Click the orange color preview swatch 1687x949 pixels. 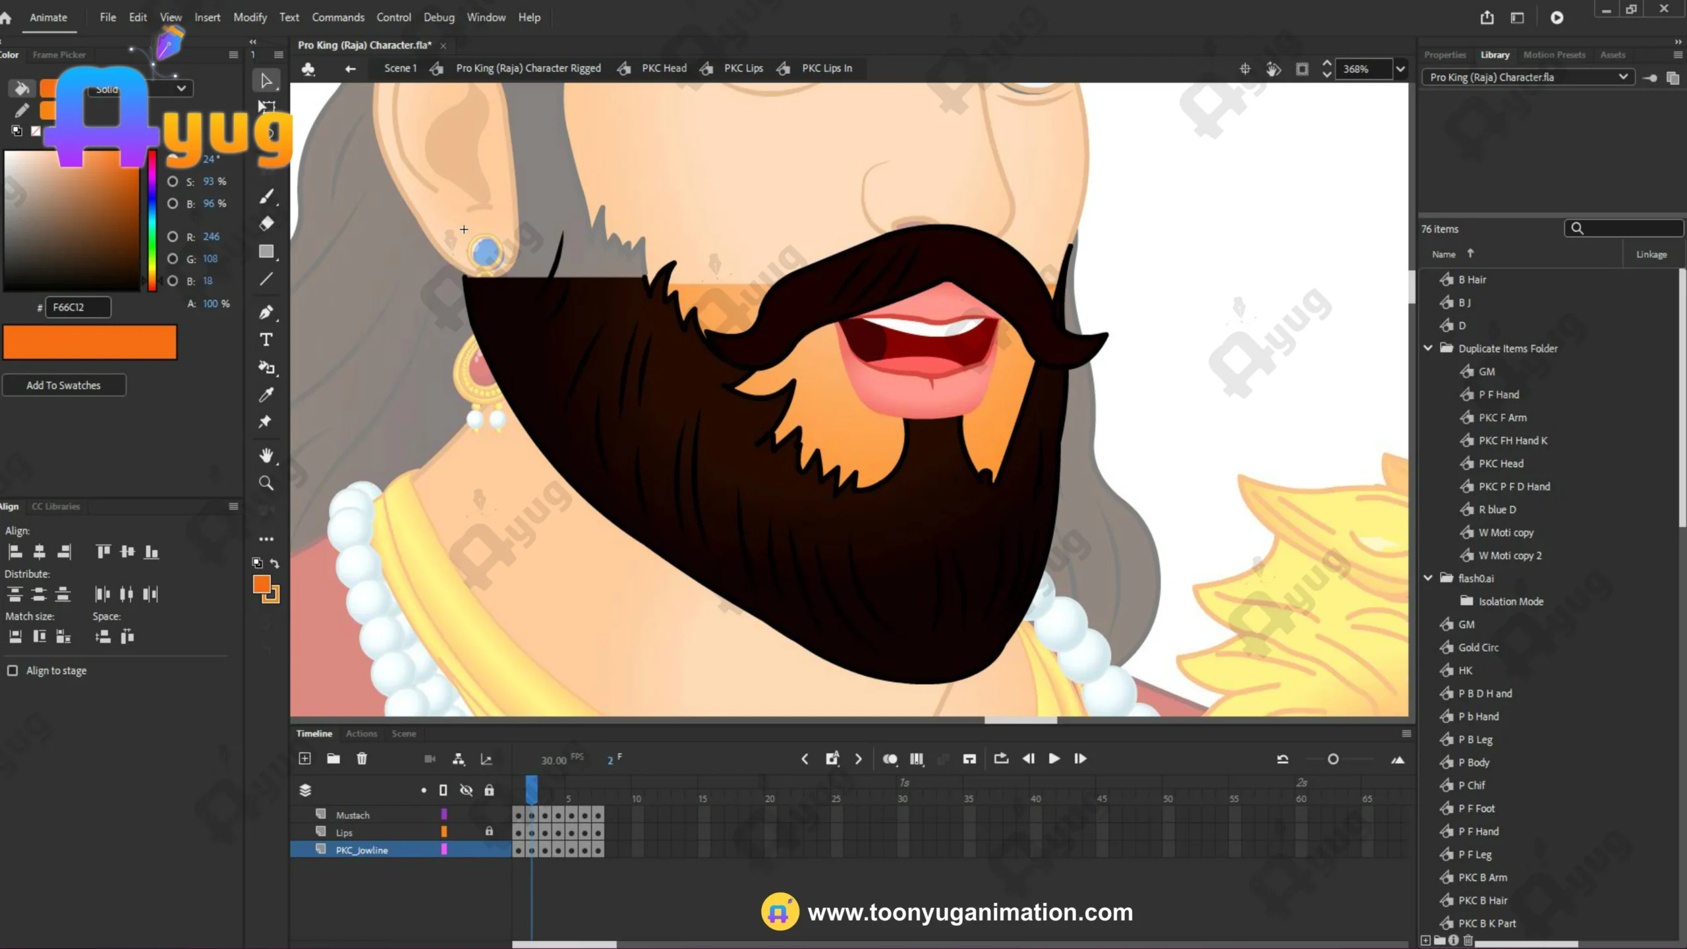90,342
